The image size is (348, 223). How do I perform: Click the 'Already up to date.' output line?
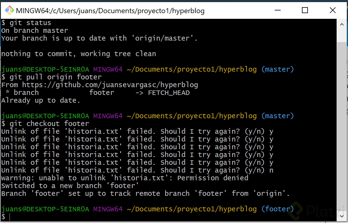click(x=41, y=100)
